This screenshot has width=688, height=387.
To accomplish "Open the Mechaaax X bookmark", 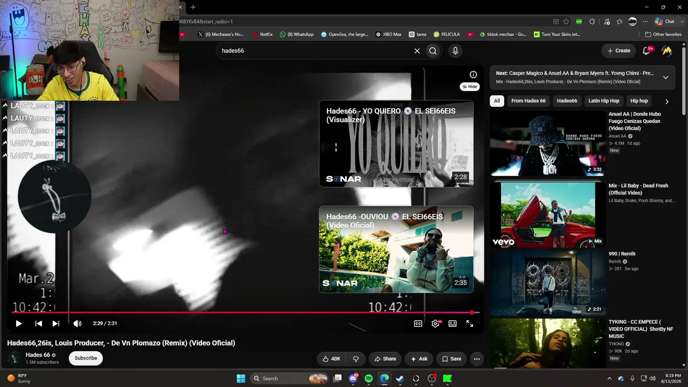I will pos(220,34).
